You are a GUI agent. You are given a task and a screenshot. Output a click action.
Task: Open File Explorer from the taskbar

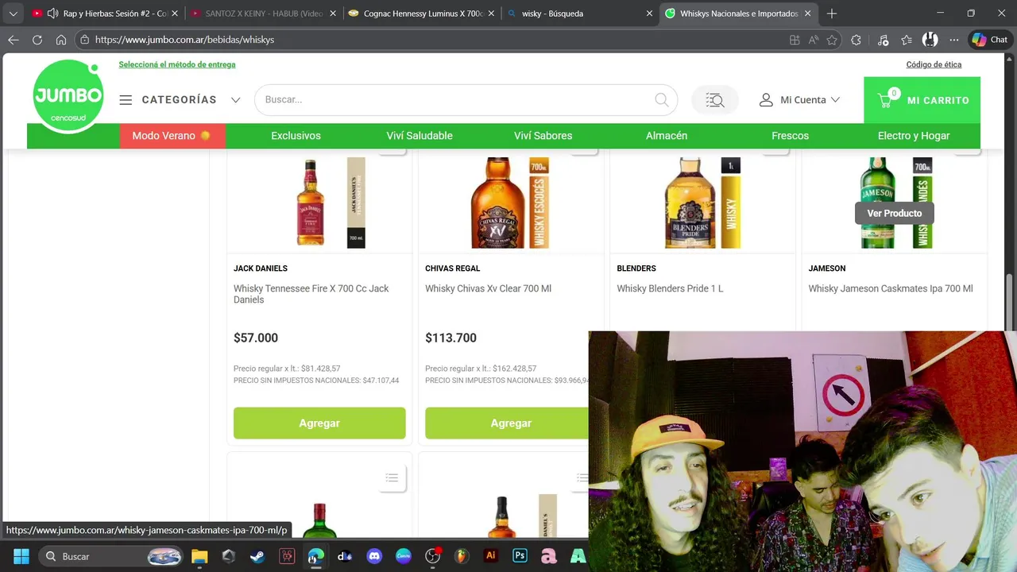pos(199,556)
